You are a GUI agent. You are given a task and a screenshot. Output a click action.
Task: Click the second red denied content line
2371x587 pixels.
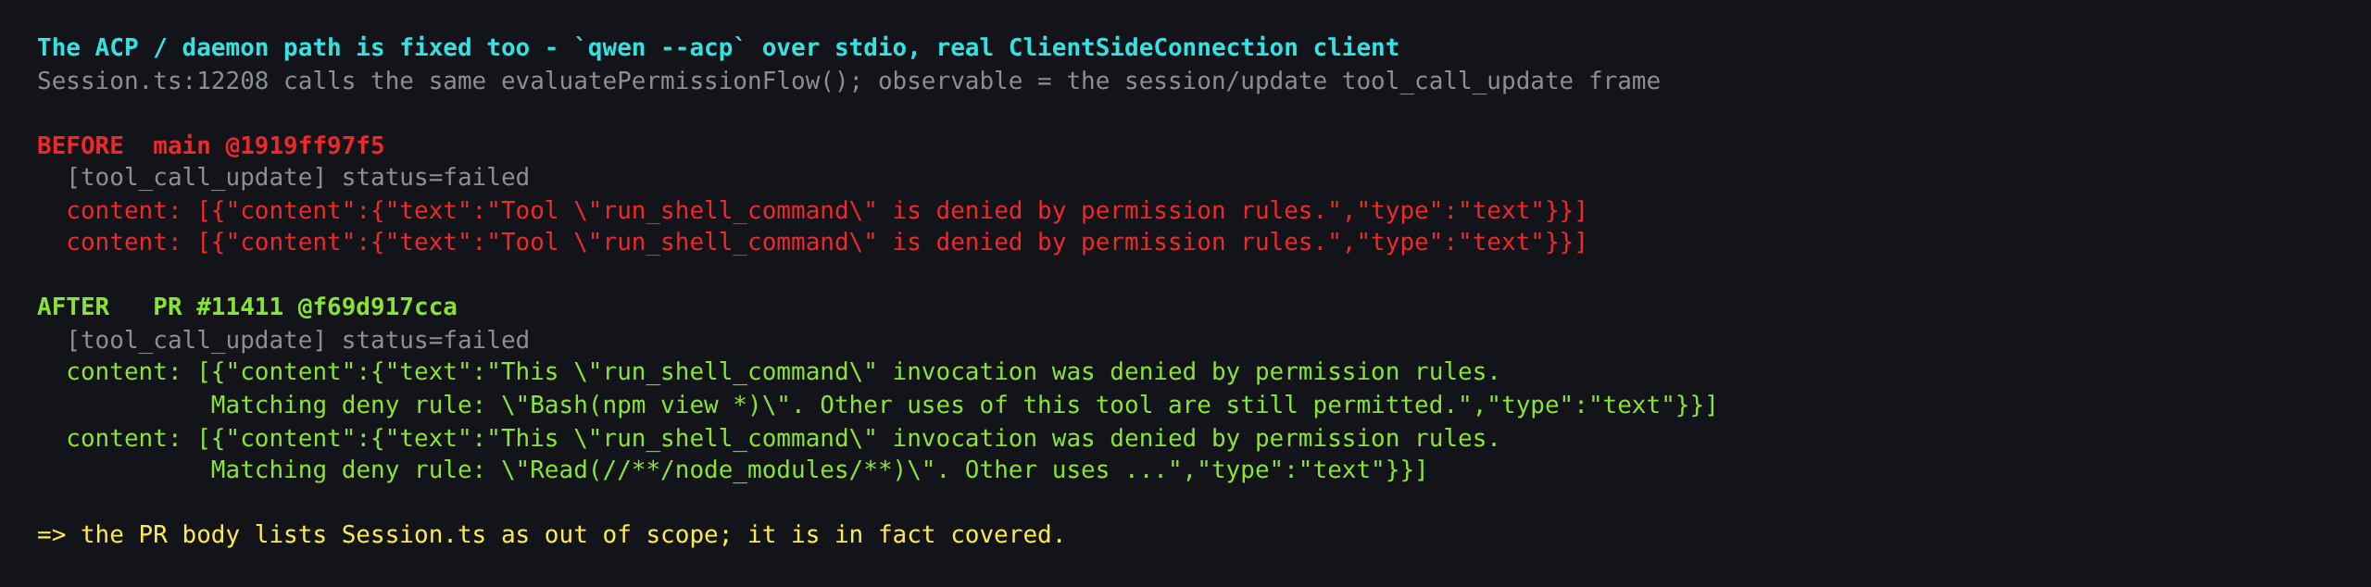click(826, 243)
